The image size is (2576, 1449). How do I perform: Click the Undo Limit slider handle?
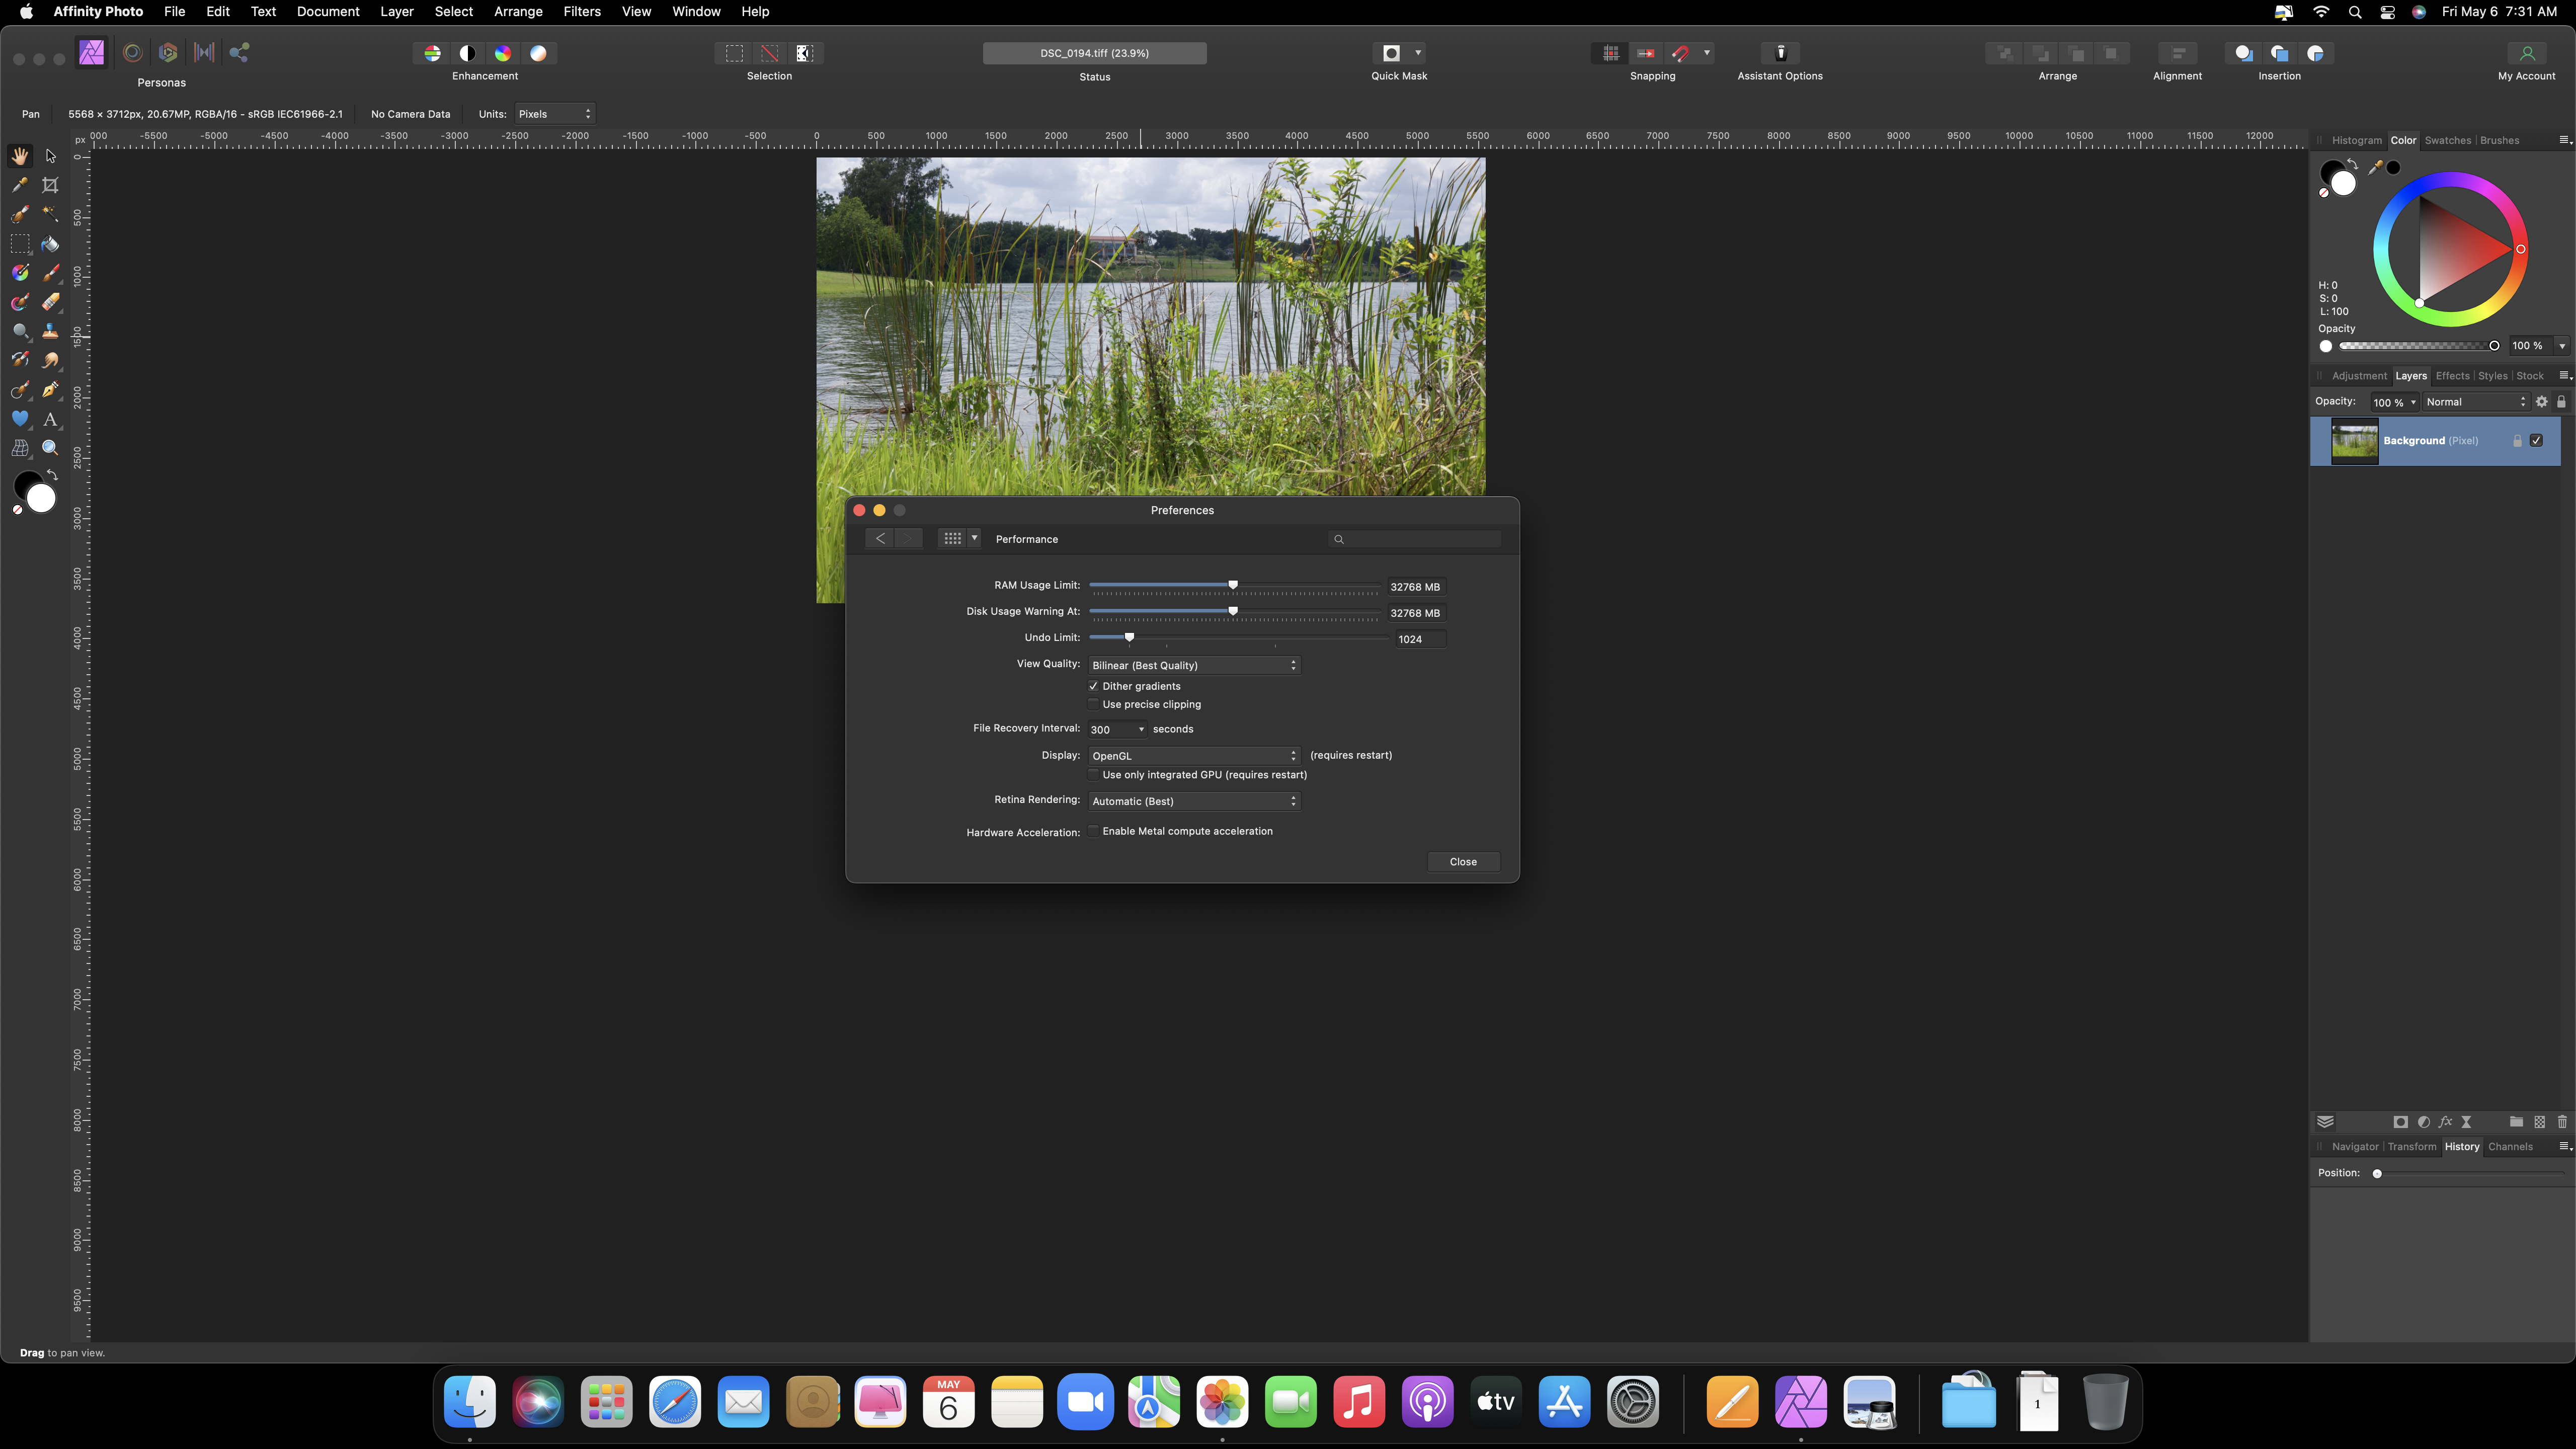click(x=1129, y=637)
